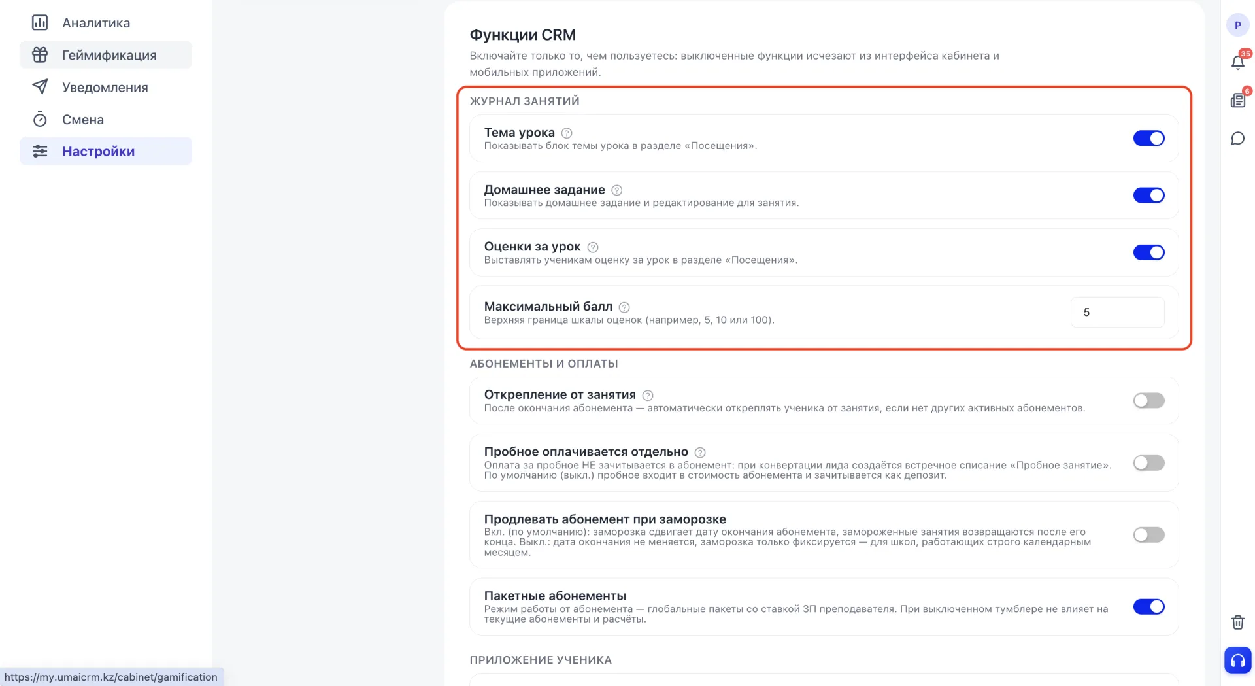Click the trash bin icon
1255x686 pixels.
(1237, 622)
